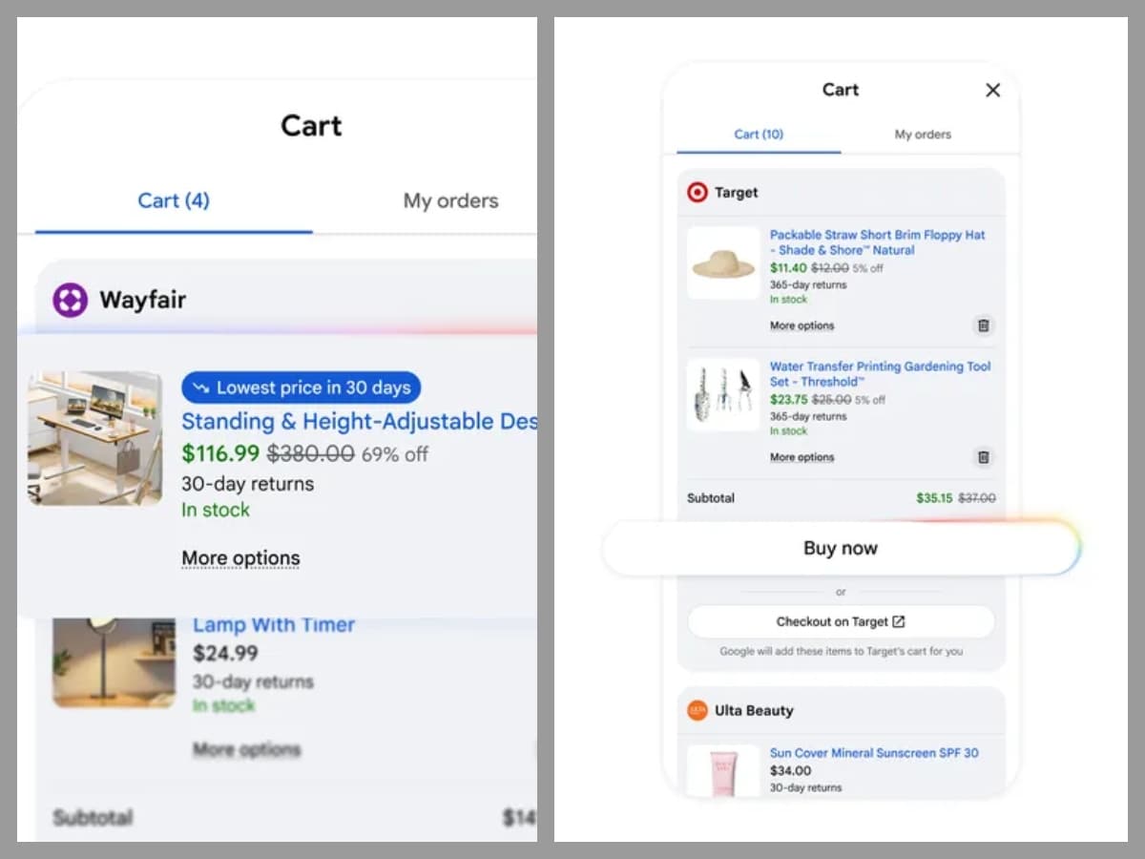Expand More options for the standing desk
The width and height of the screenshot is (1145, 859).
click(240, 558)
